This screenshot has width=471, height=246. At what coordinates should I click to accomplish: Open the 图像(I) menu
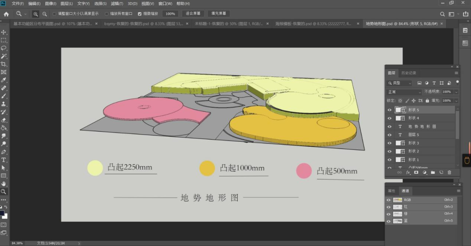[51, 3]
